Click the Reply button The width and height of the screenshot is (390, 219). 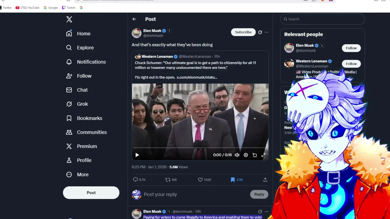[259, 194]
